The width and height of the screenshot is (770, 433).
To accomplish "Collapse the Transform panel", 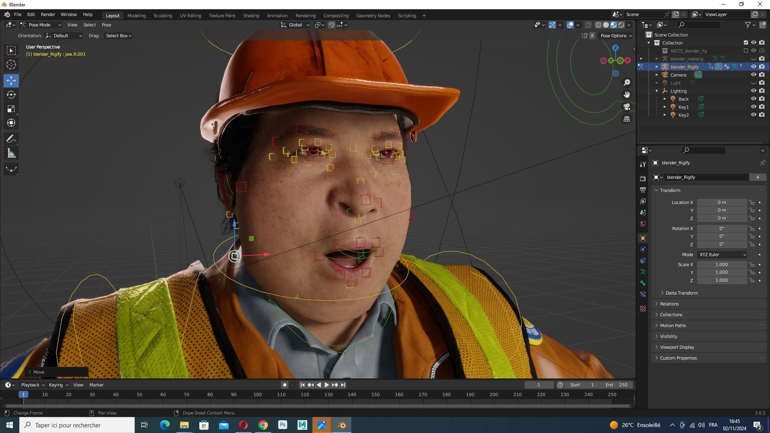I will [x=670, y=190].
